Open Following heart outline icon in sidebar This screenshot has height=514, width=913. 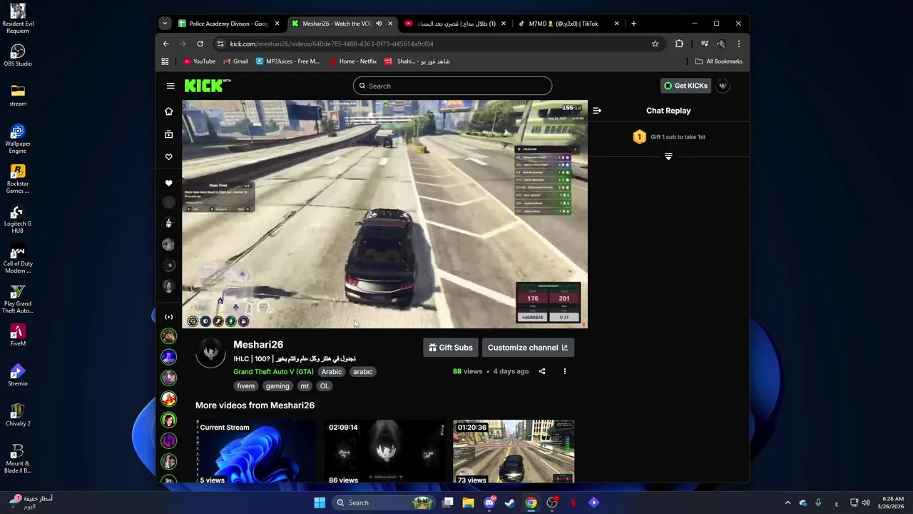(x=168, y=157)
